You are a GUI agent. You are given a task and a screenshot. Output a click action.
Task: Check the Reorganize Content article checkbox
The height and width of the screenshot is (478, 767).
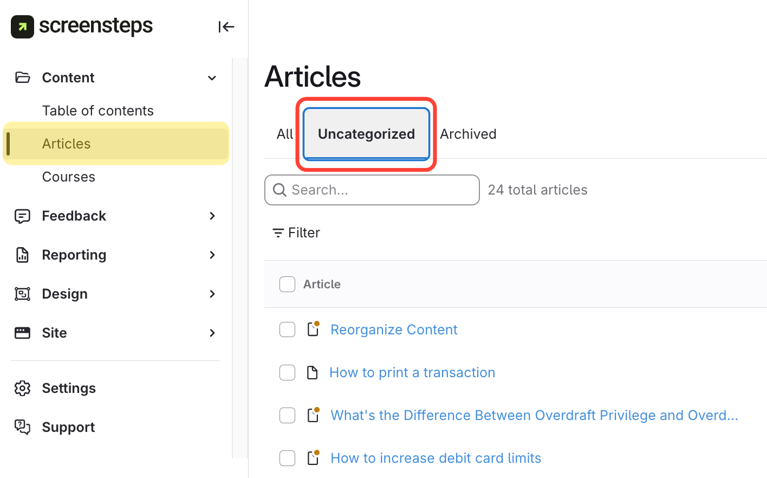coord(287,330)
